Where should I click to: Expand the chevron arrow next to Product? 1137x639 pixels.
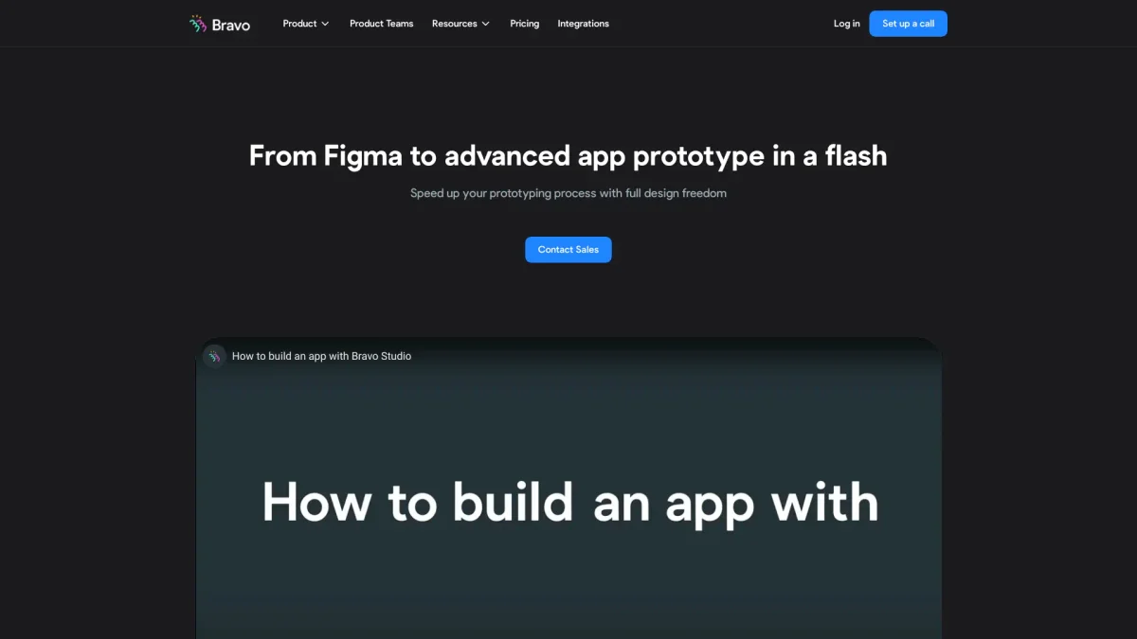tap(325, 24)
